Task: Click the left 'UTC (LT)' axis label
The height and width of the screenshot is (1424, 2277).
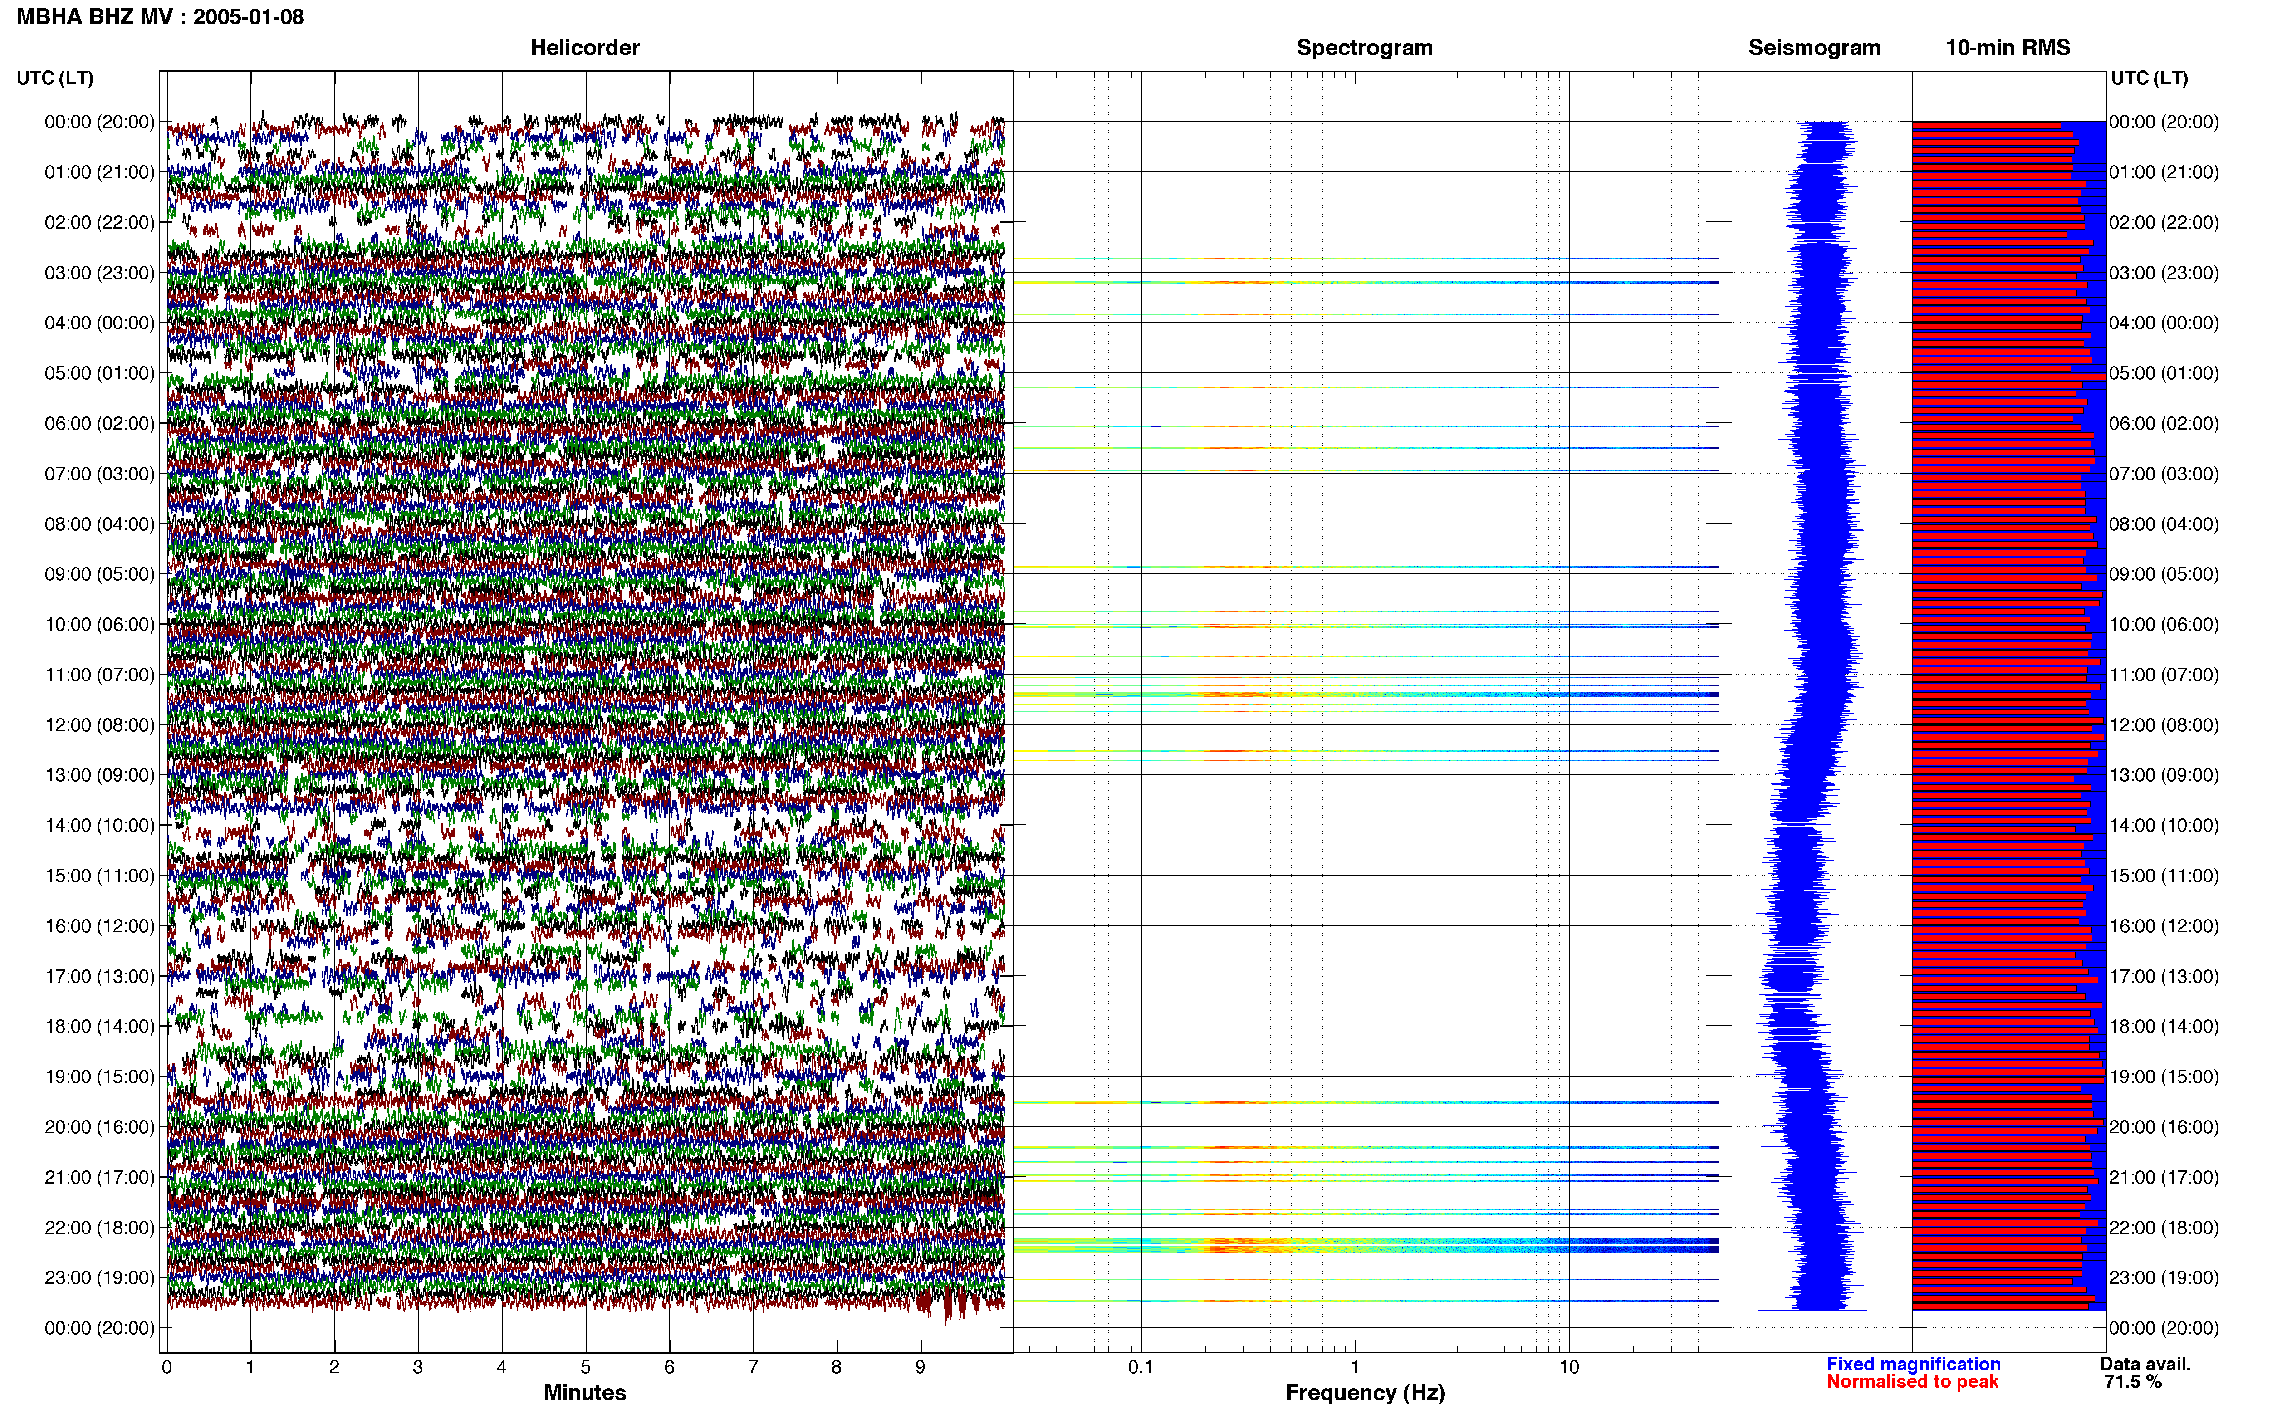Action: coord(55,78)
